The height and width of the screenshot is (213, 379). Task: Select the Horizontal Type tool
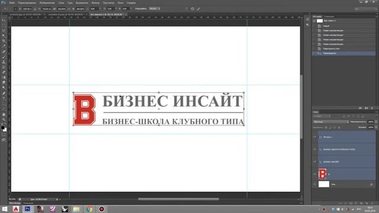(4, 98)
